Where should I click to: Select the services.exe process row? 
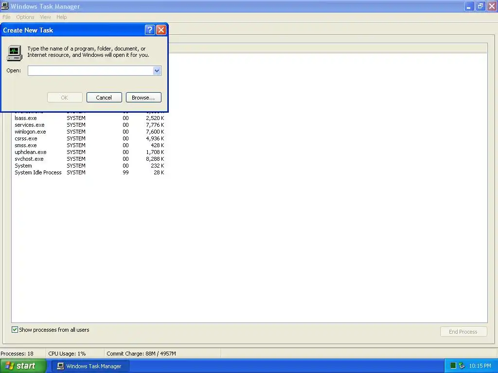point(89,125)
